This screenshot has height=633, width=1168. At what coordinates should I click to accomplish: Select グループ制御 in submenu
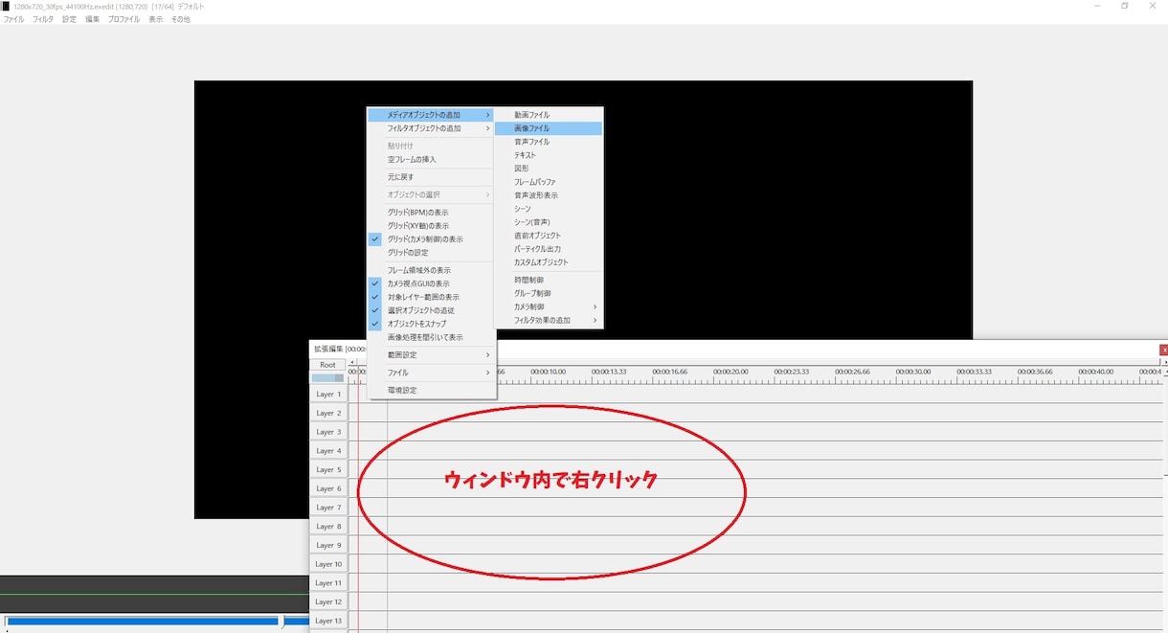[x=548, y=293]
